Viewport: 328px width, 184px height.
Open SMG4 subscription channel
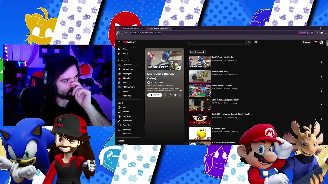tap(125, 83)
